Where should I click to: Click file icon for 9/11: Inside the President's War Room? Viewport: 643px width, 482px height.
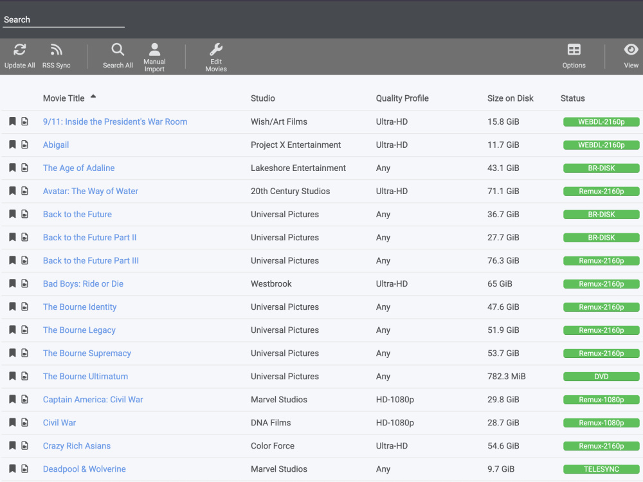(24, 121)
